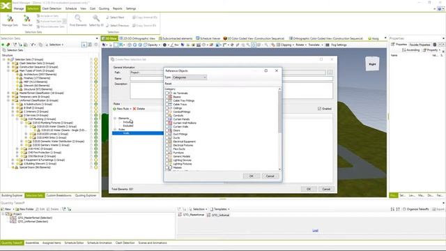Screen dimensions: 446x251
Task: Expand the Construction Sequence folder
Action: pyautogui.click(x=8, y=67)
